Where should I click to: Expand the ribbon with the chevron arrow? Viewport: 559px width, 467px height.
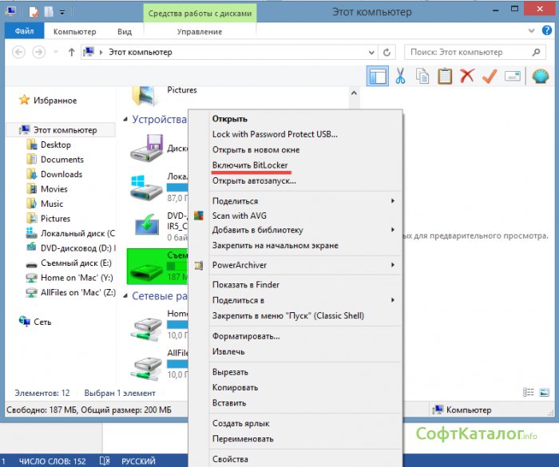click(533, 32)
